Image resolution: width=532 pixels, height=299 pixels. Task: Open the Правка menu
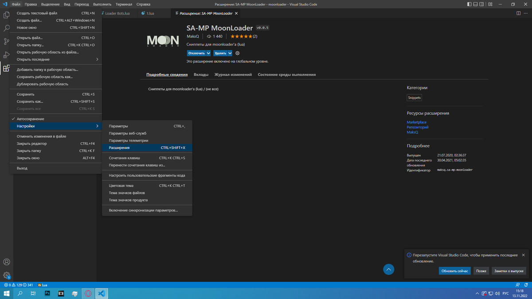[x=31, y=4]
